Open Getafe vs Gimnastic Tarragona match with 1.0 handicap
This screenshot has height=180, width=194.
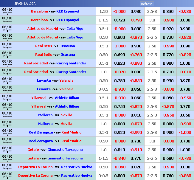(55, 150)
